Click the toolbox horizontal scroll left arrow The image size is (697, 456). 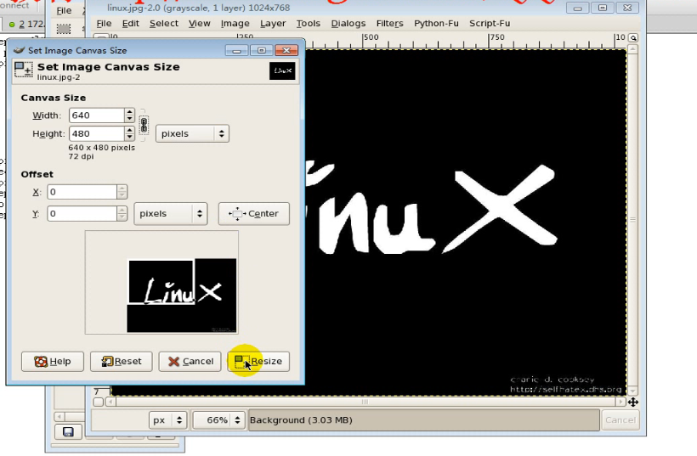(x=59, y=416)
